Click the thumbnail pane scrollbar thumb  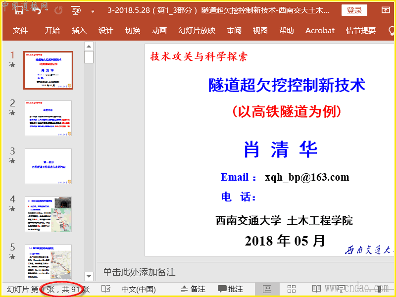(x=89, y=57)
